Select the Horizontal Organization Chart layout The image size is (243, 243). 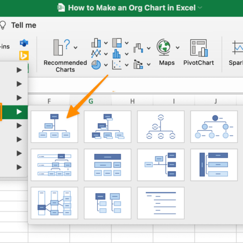tap(160, 164)
